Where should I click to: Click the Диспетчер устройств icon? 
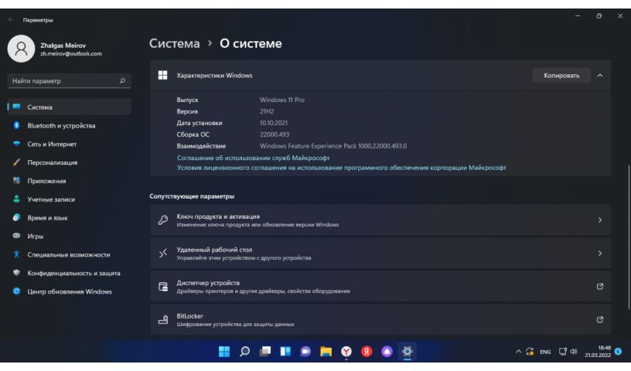(x=163, y=287)
